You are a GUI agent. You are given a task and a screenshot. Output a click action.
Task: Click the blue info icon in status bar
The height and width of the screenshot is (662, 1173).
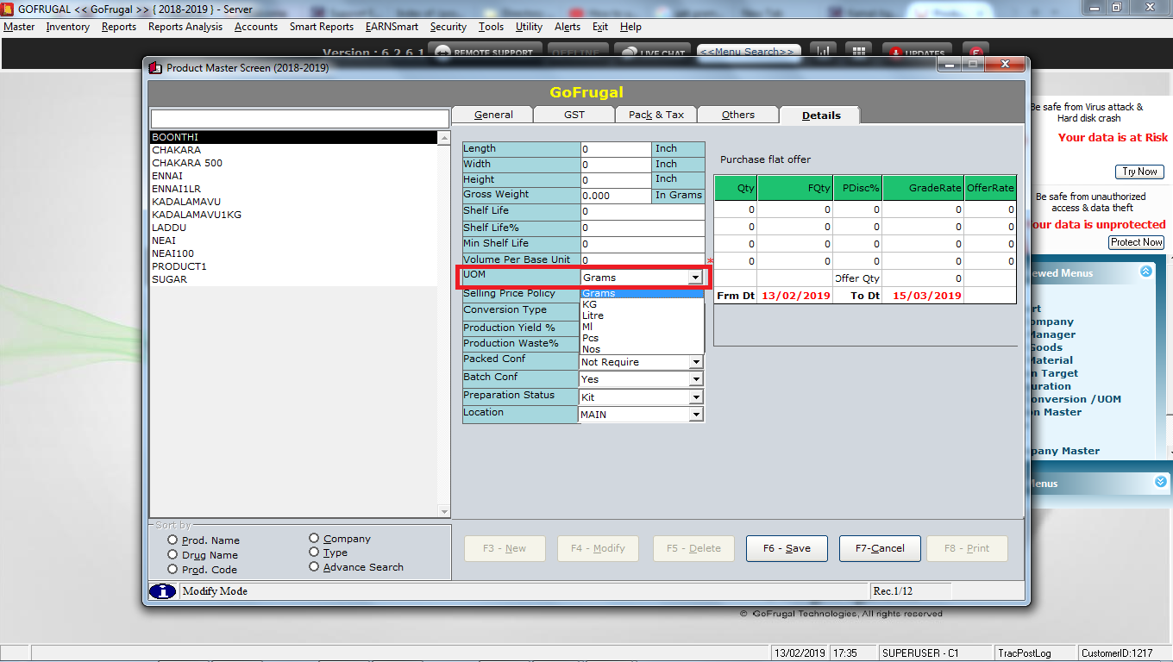162,591
